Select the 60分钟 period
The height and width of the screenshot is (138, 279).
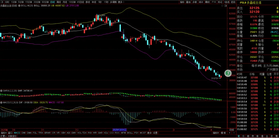[45, 2]
